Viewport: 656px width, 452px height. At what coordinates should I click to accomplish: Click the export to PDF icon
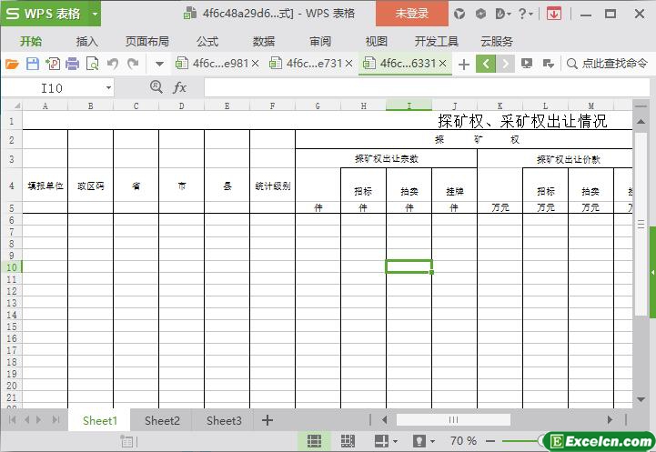(53, 64)
